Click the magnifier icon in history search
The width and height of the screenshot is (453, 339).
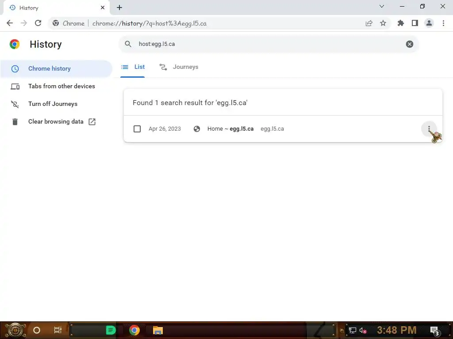[x=128, y=44]
